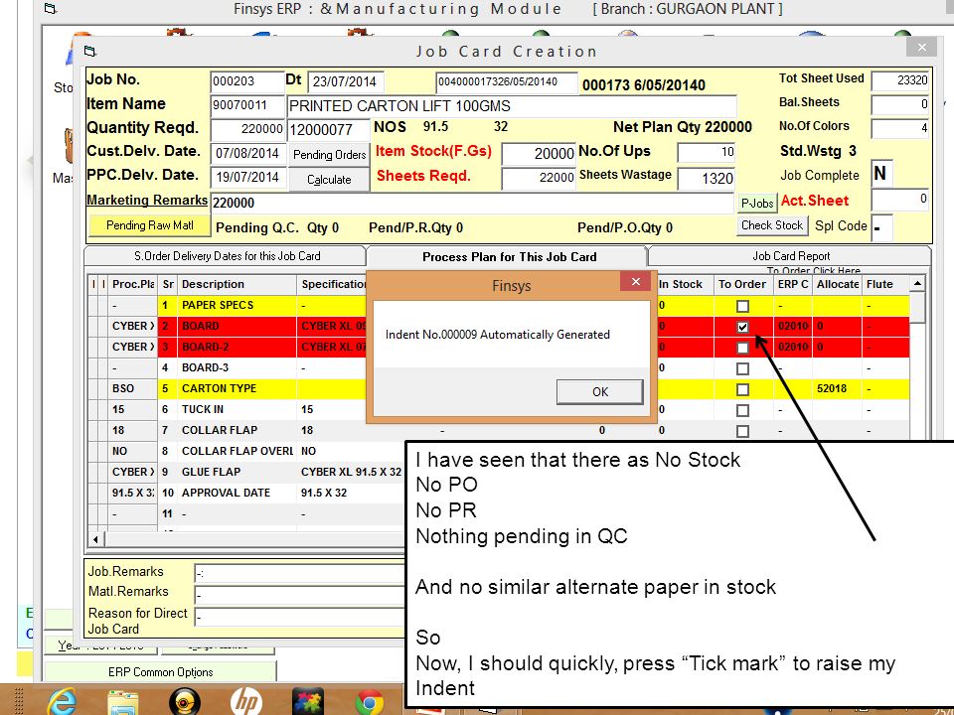Click the PPC.Delv. Date field

point(247,178)
